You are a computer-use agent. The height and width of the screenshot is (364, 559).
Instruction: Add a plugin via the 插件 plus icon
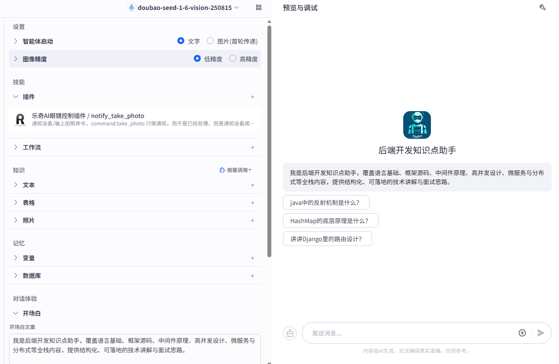tap(253, 97)
